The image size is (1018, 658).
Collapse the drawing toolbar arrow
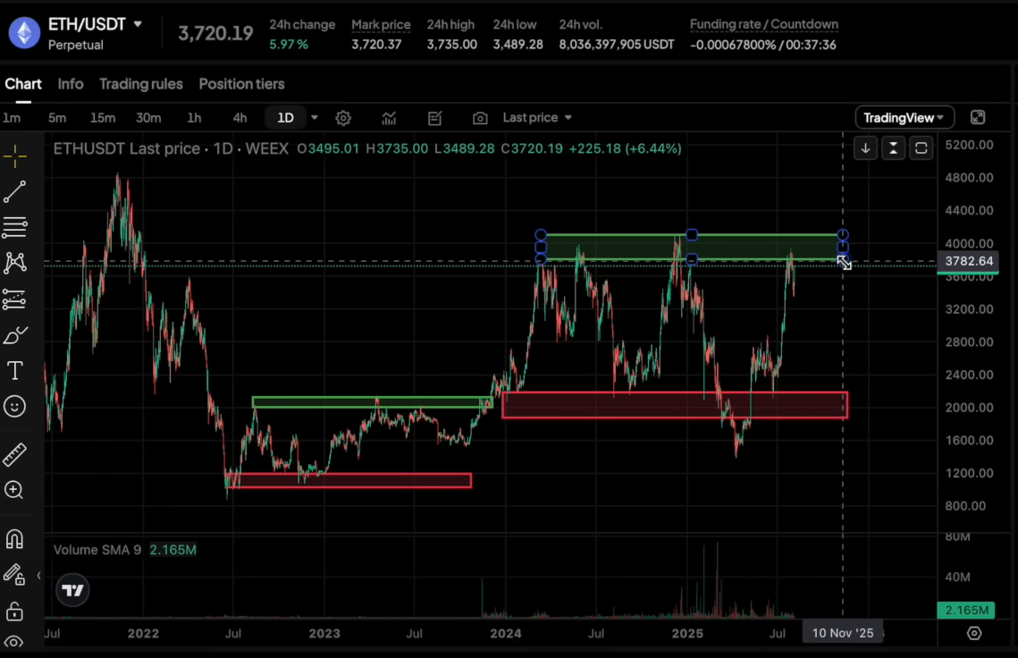[39, 576]
